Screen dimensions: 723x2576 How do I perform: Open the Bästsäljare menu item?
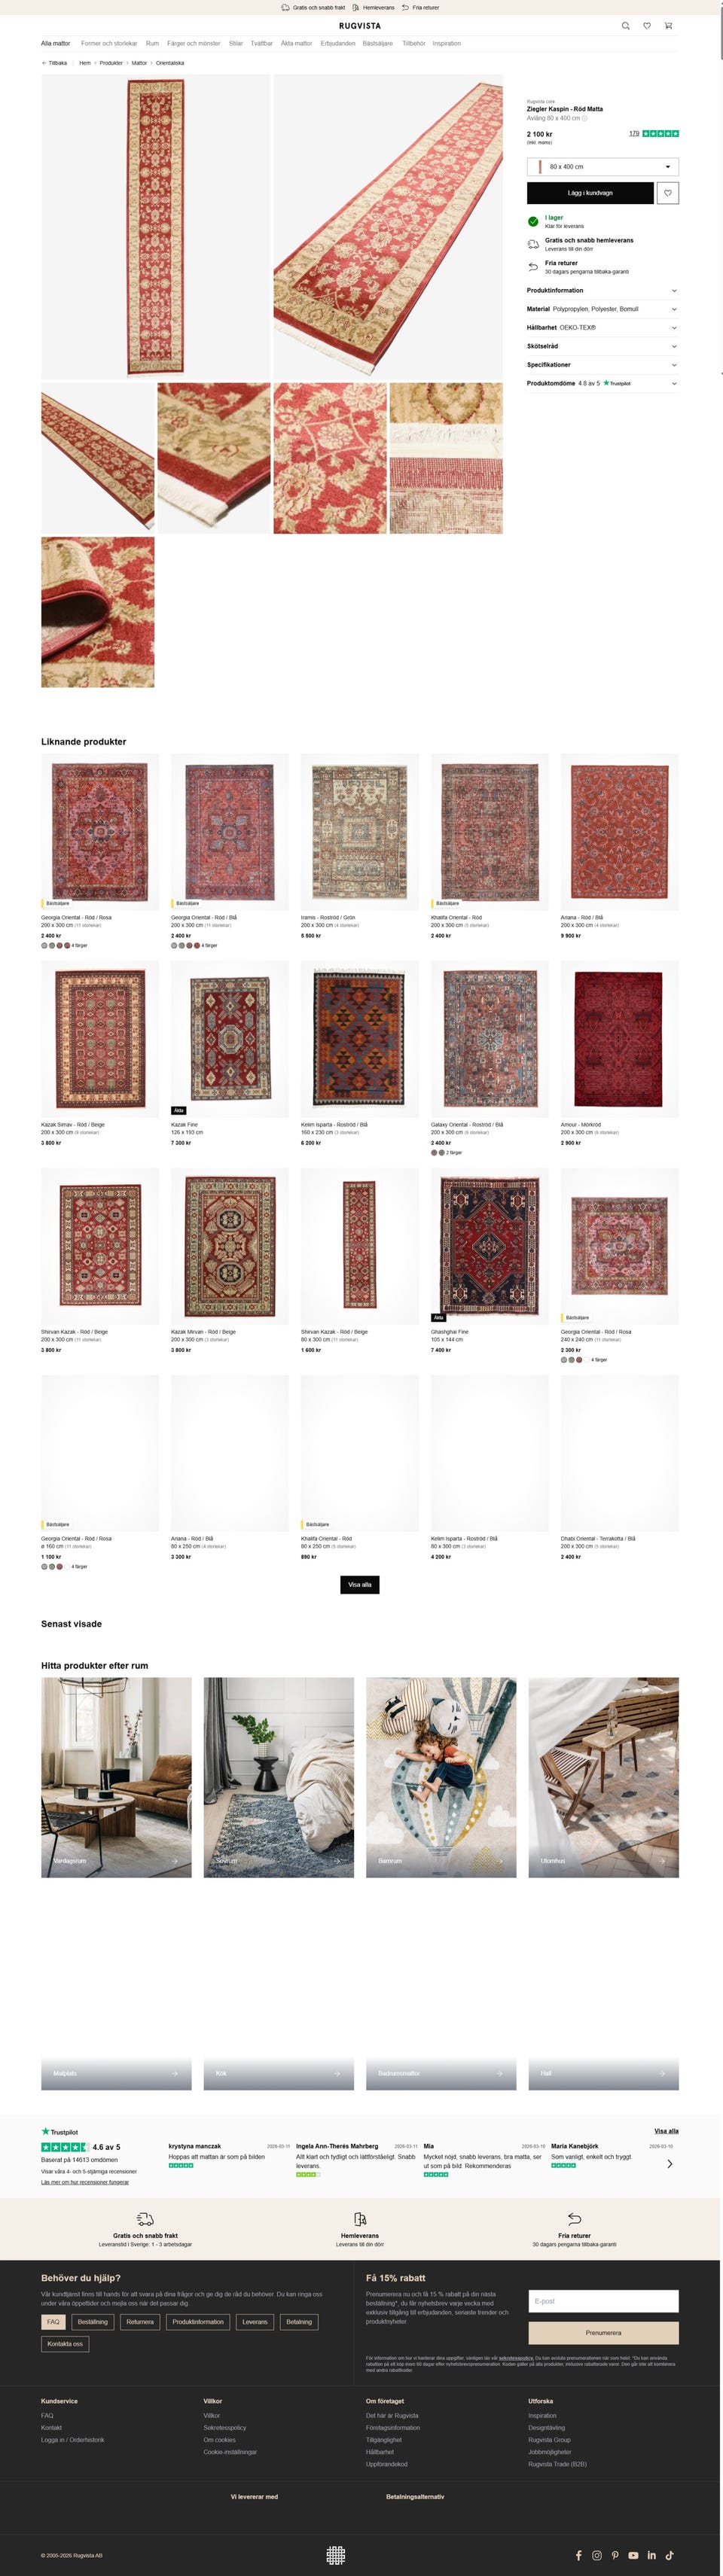coord(377,44)
